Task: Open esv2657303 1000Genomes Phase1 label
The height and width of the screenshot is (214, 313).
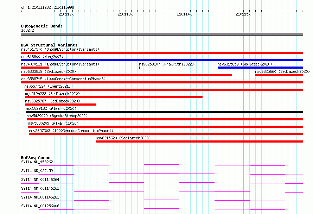Action: (x=71, y=131)
